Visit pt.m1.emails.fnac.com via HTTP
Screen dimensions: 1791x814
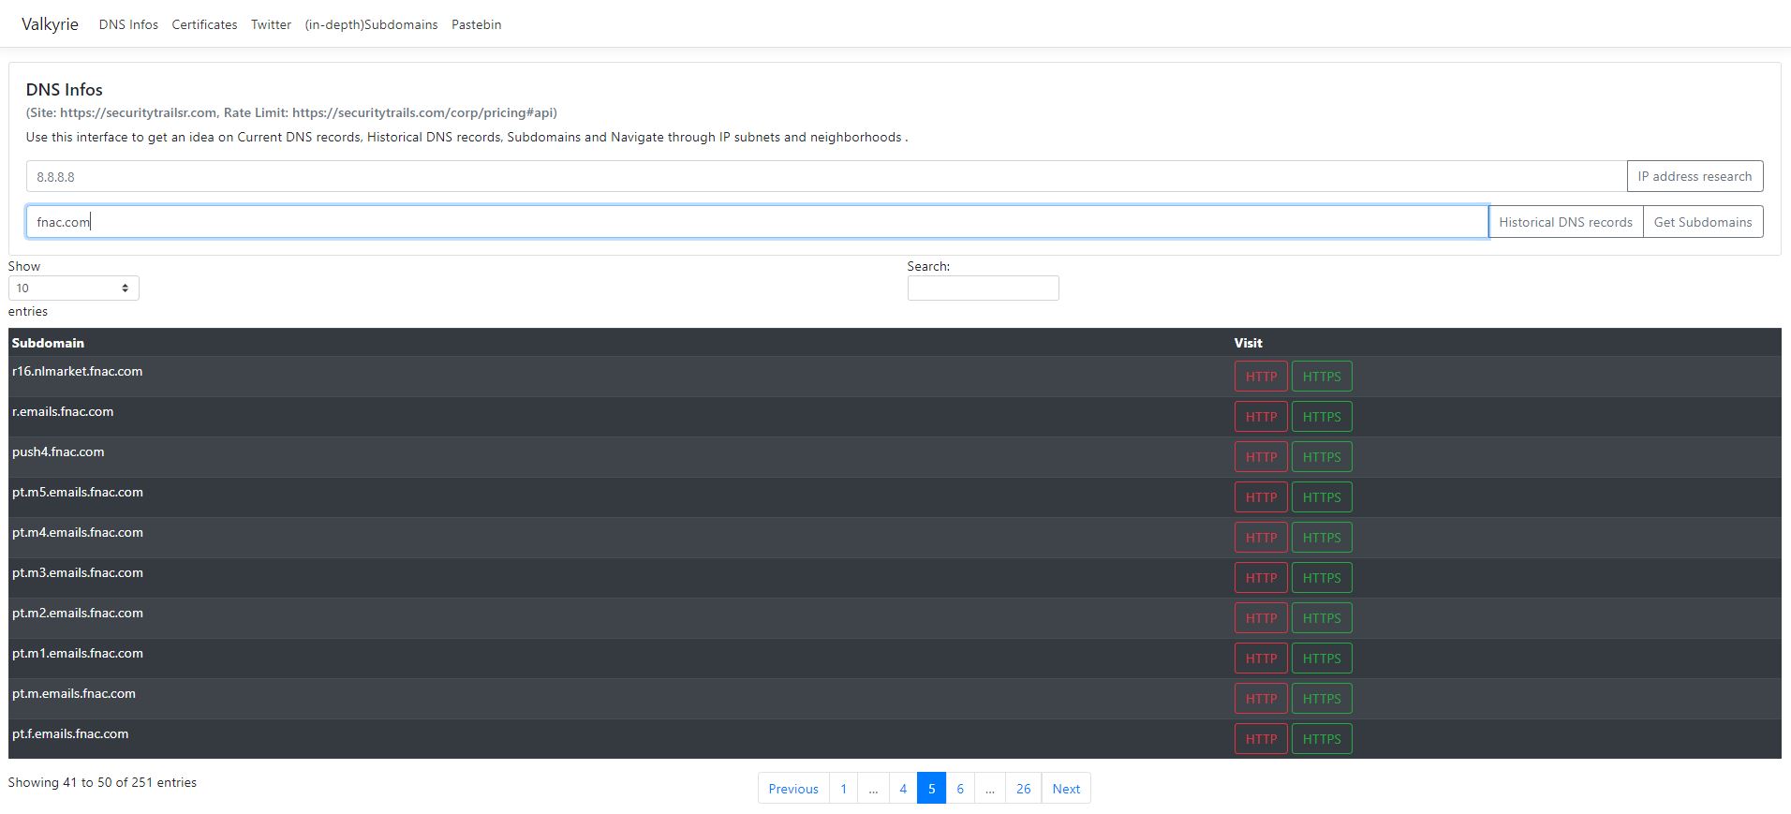coord(1261,659)
